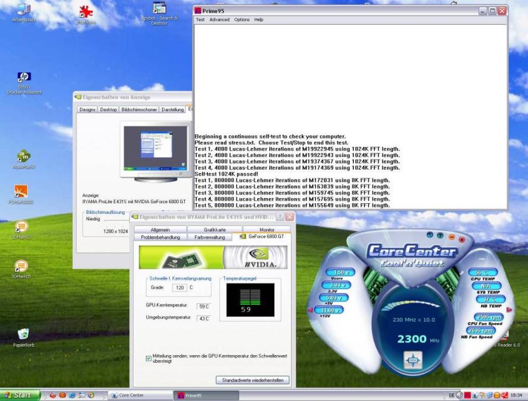The height and width of the screenshot is (401, 528).
Task: Click Windows Media Player quick launch icon
Action: (x=91, y=395)
